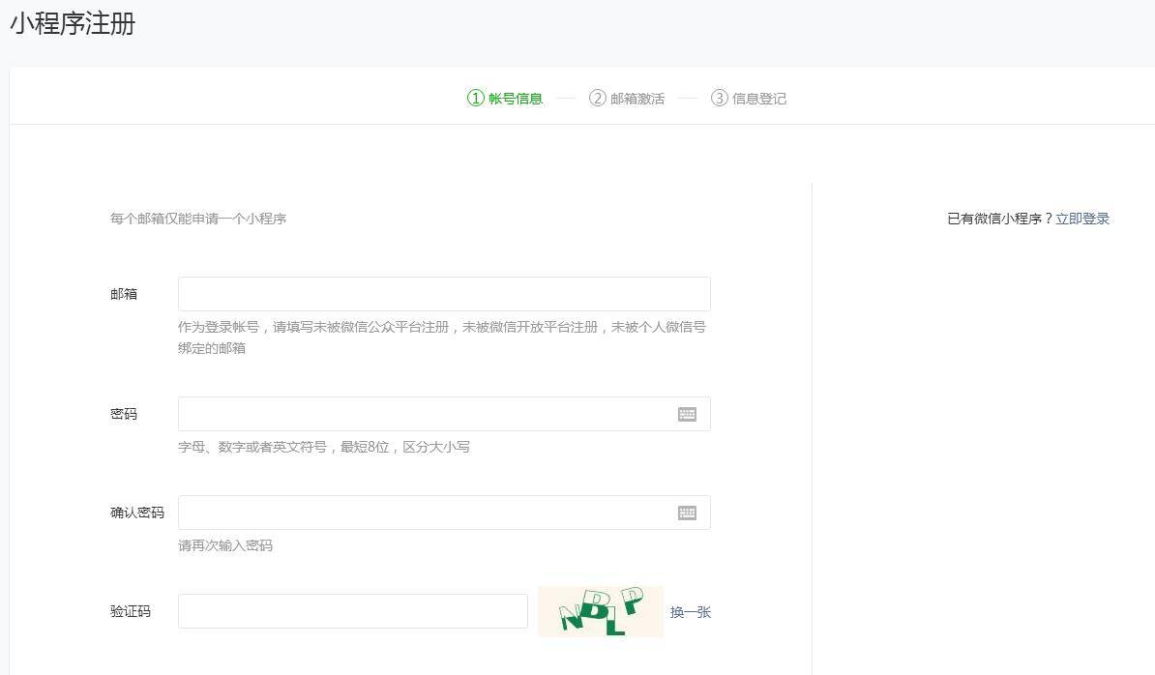Click the 验证码 field label
The height and width of the screenshot is (675, 1155).
pos(131,611)
